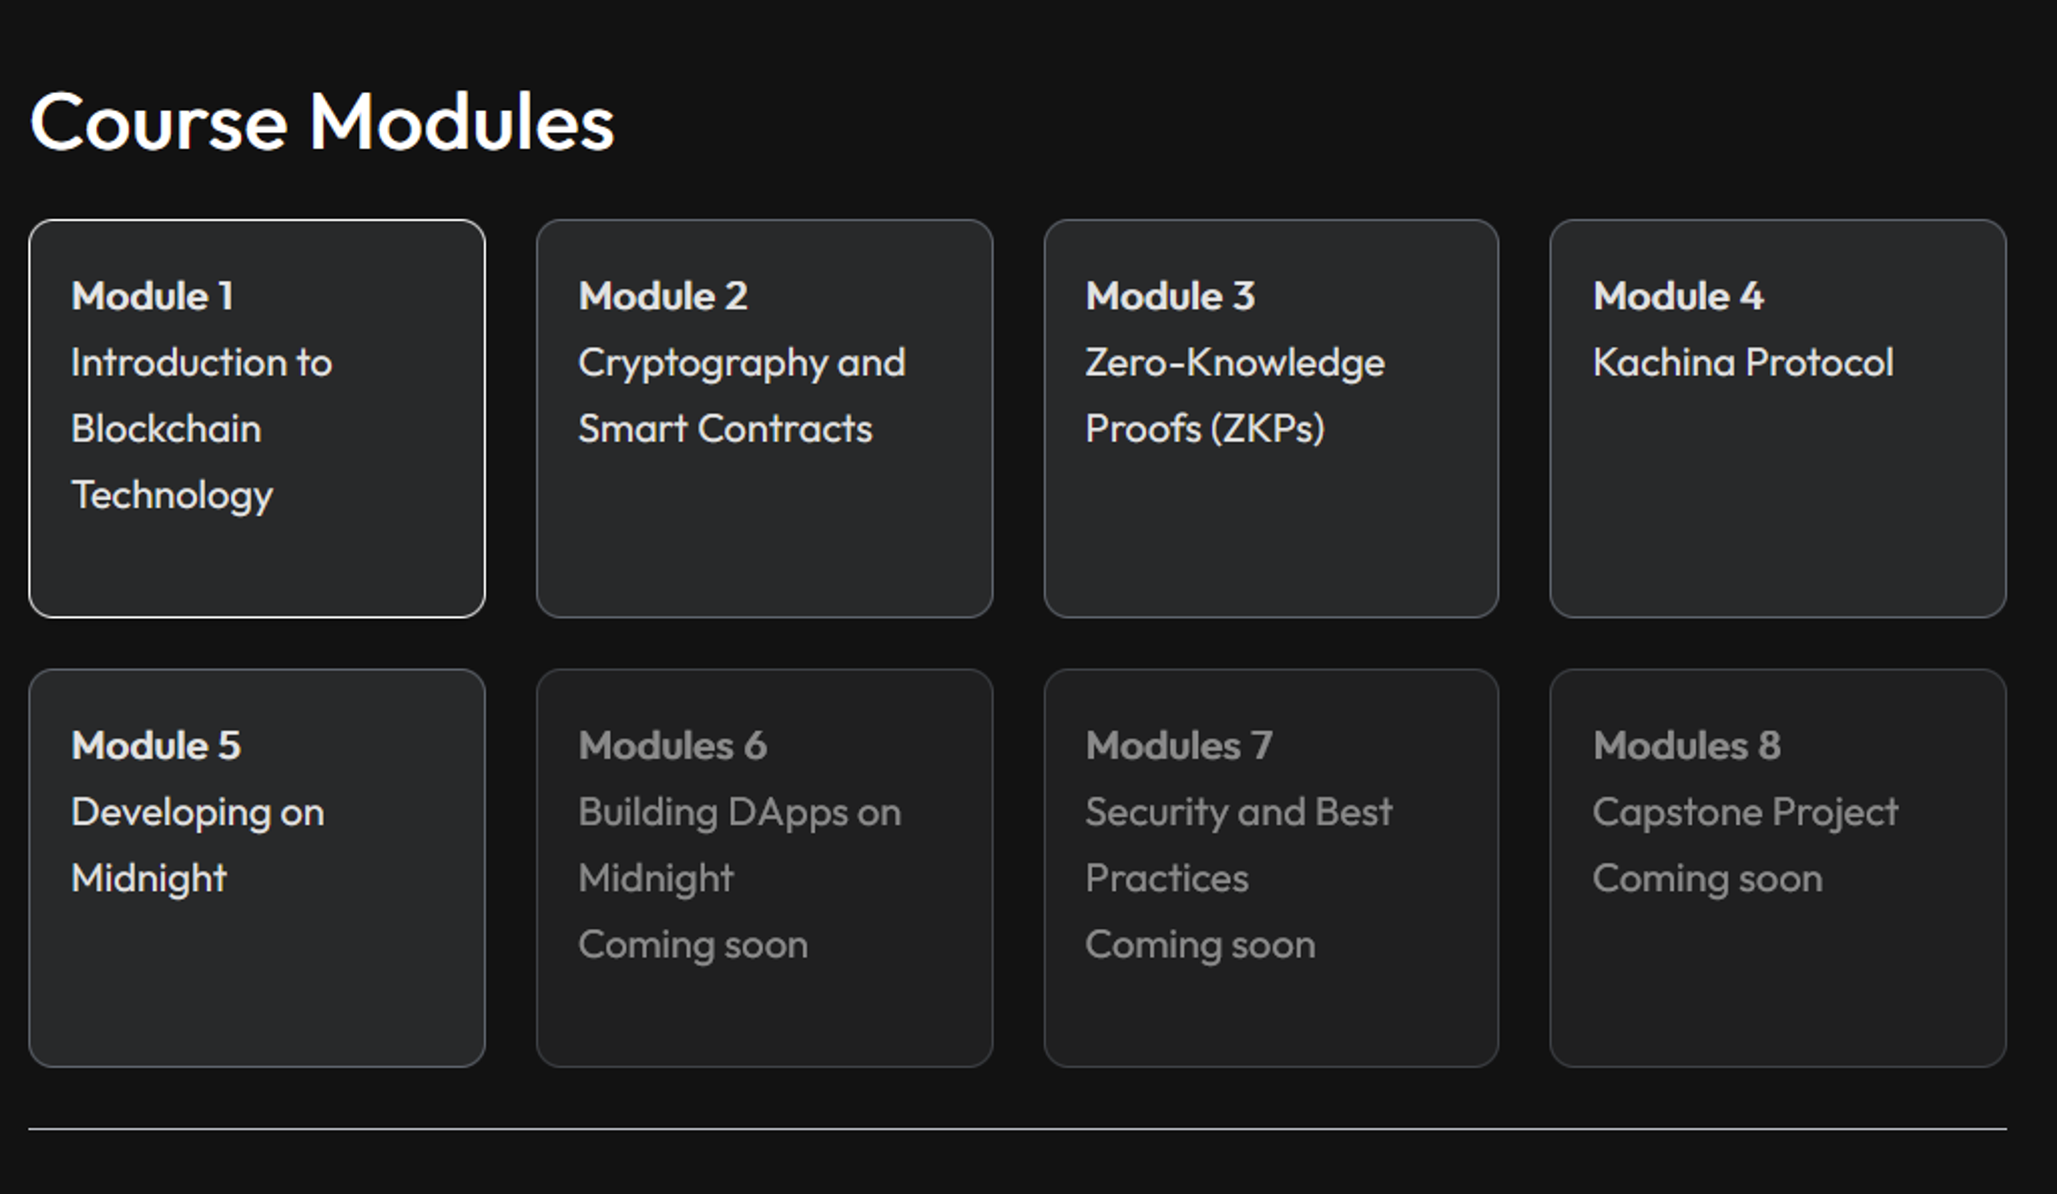The height and width of the screenshot is (1194, 2057).
Task: Open the Module 4 card
Action: [x=1778, y=418]
